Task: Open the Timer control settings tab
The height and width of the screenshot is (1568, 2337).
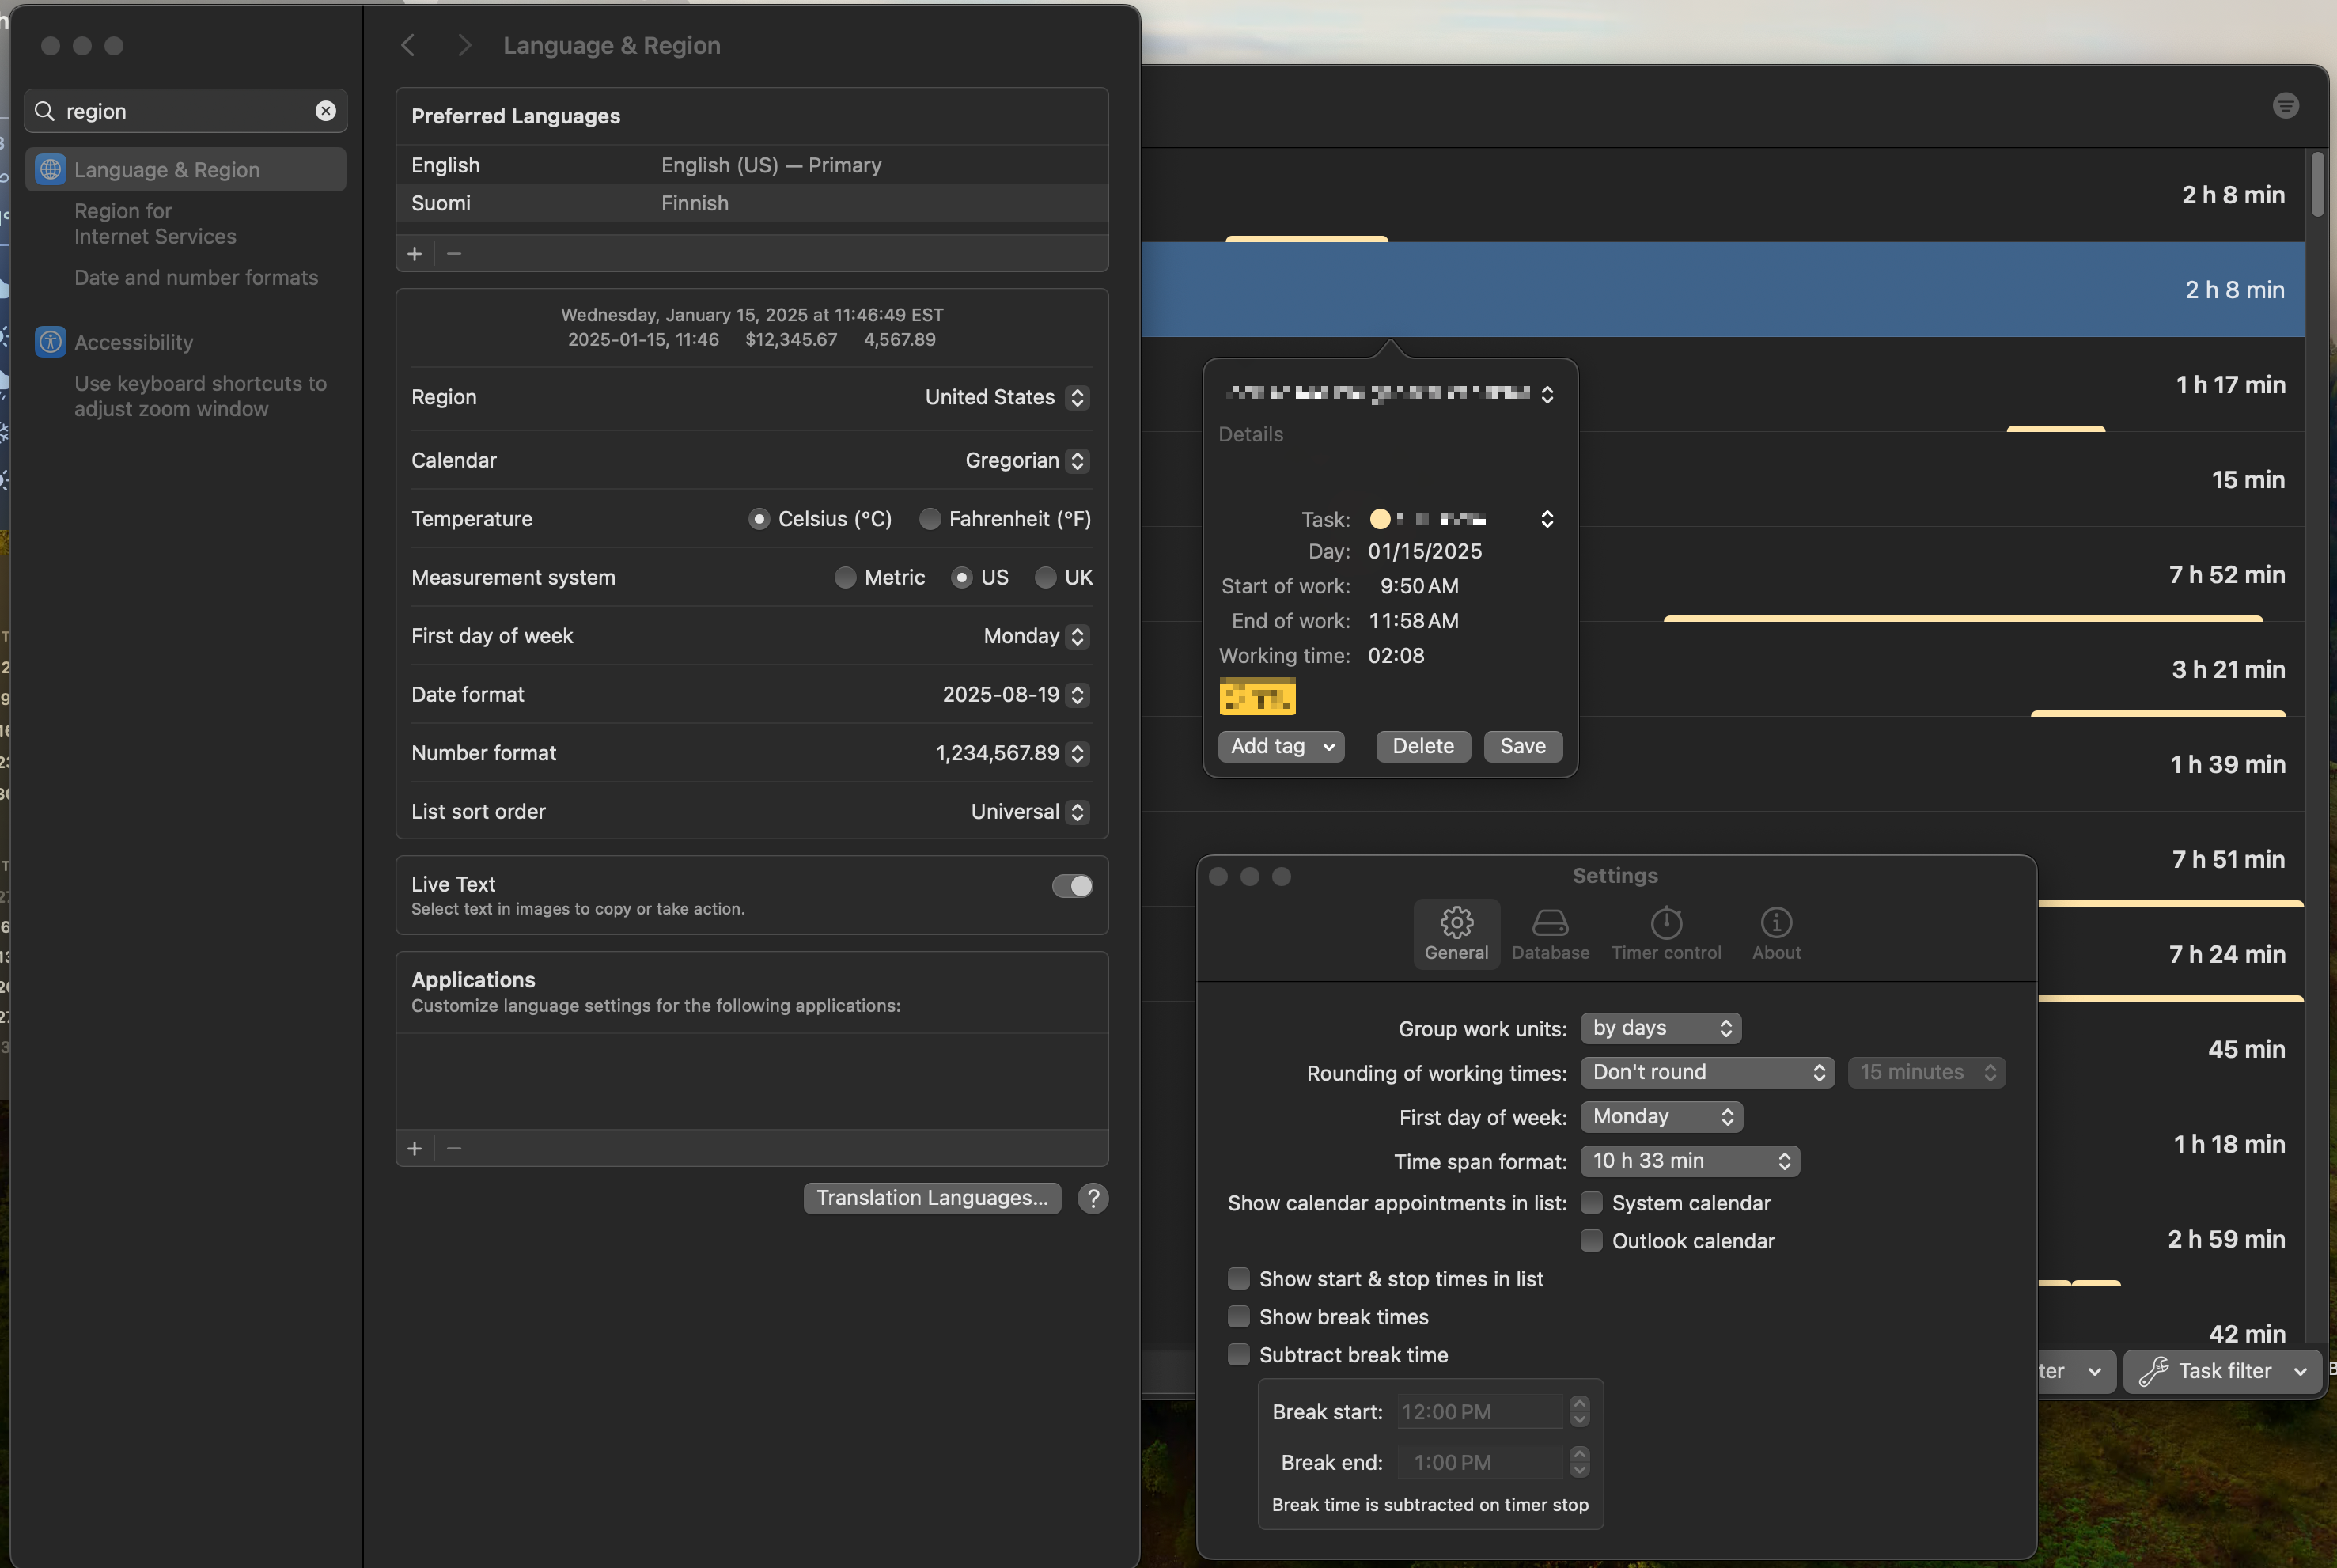Action: [x=1665, y=933]
